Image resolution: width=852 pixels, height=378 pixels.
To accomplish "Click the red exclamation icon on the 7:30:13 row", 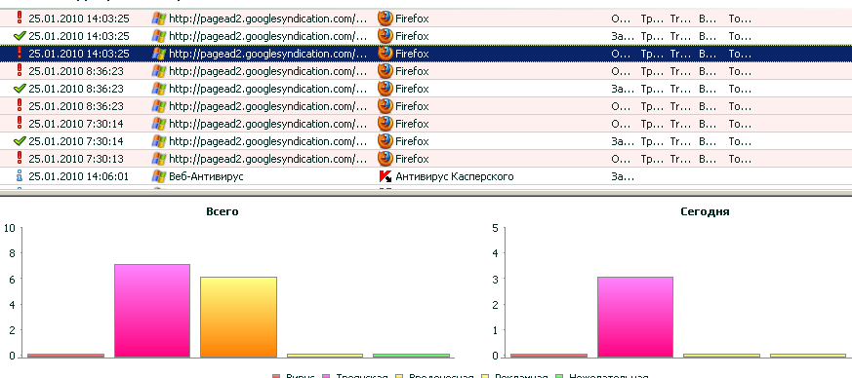I will coord(20,159).
